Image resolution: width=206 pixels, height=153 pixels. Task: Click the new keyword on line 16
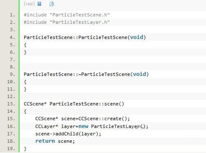point(83,126)
